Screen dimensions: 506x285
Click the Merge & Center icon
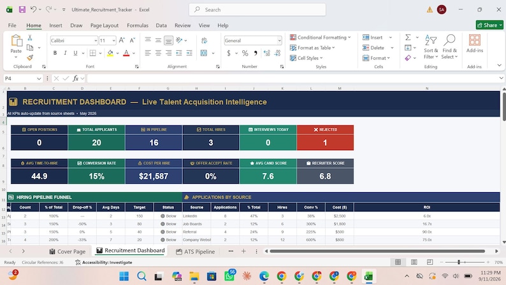click(204, 53)
